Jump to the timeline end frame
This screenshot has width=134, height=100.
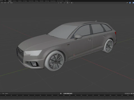pos(72,94)
